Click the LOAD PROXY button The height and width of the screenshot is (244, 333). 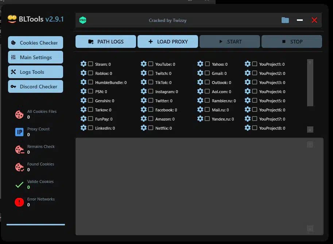167,41
